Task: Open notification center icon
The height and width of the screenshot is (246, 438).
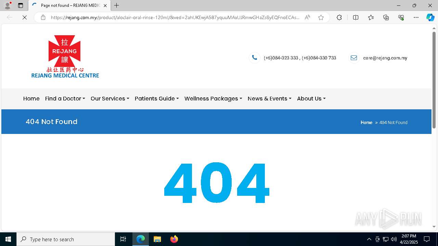Action: tap(427, 239)
